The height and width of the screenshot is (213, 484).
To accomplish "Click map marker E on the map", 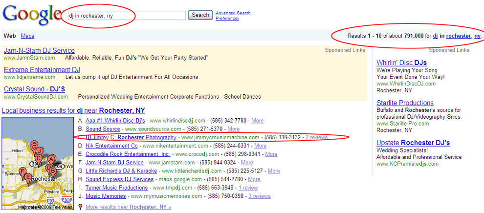I will point(28,176).
